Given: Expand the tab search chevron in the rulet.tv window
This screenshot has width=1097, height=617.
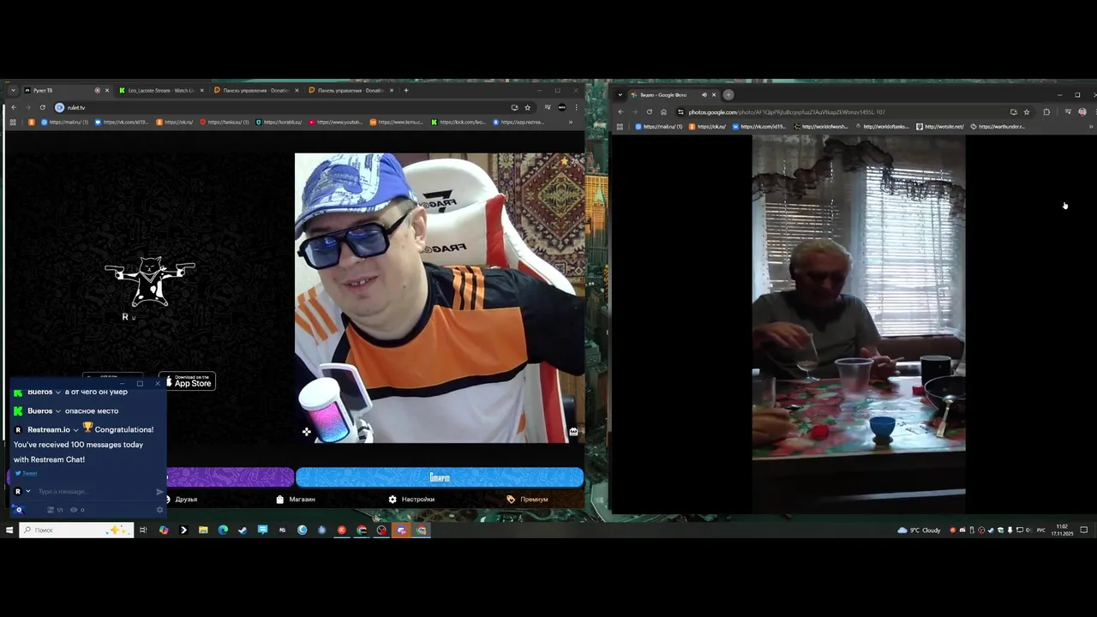Looking at the screenshot, I should click(x=13, y=90).
